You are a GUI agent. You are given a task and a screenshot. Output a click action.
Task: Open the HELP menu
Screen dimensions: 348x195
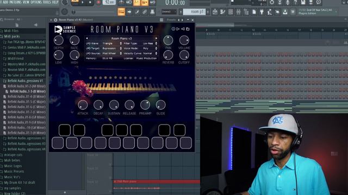tap(55, 2)
